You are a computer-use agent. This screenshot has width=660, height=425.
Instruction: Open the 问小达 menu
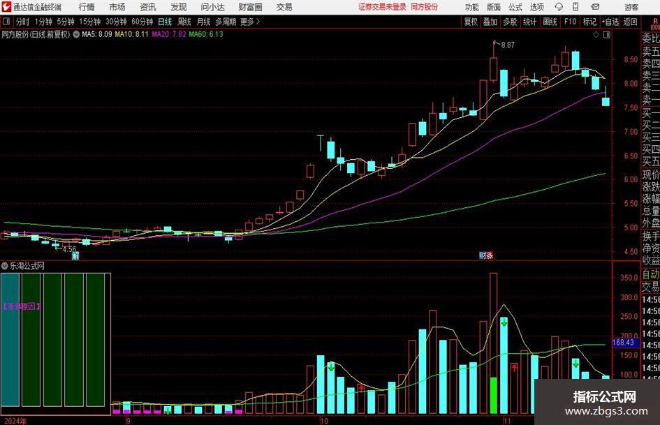pos(212,7)
